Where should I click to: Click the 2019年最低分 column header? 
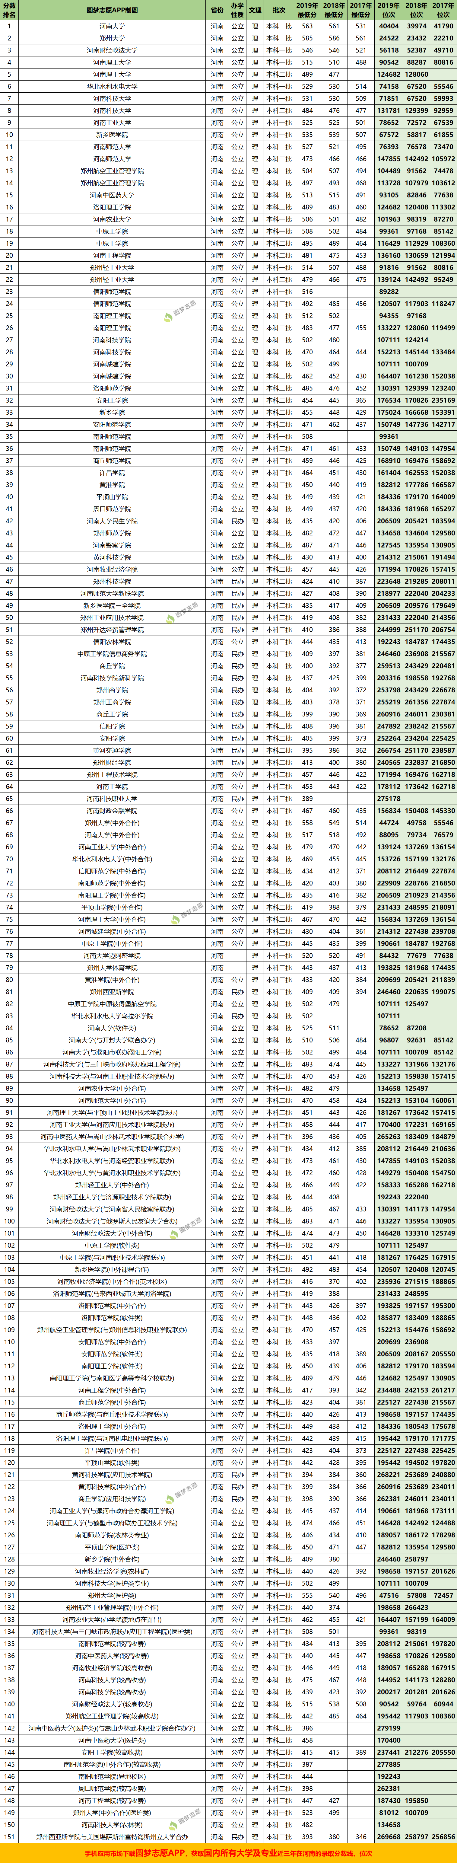pos(307,10)
